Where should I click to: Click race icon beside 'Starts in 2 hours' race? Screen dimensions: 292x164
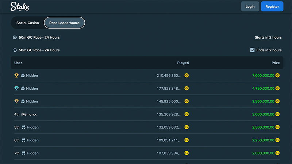pyautogui.click(x=15, y=38)
